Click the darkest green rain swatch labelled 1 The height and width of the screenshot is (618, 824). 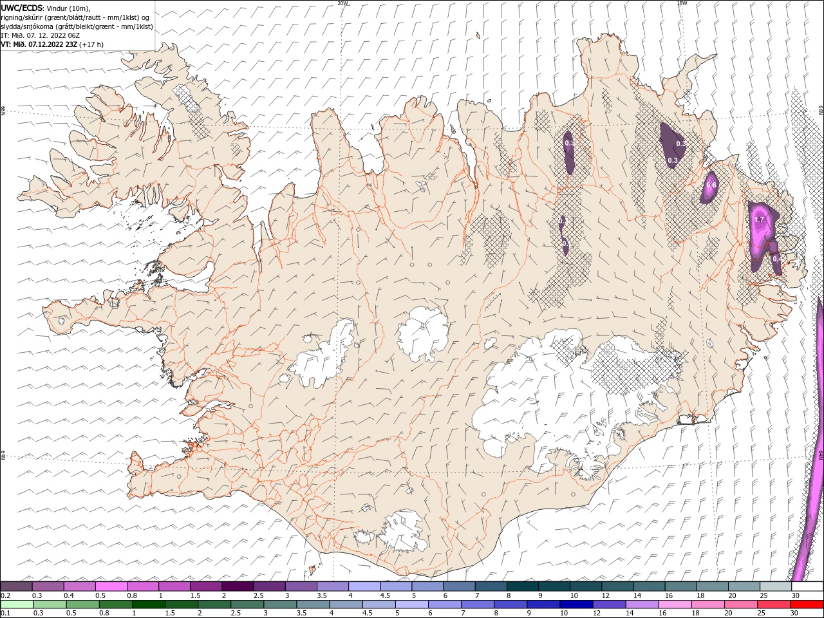coord(148,604)
